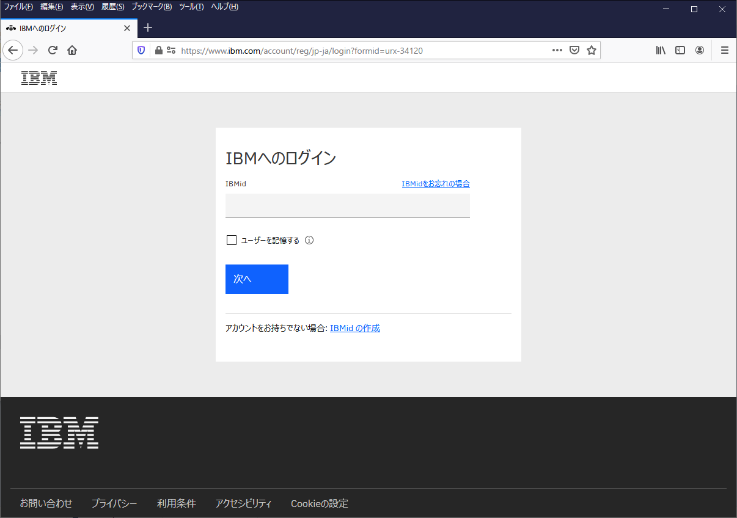Reload the current page
This screenshot has width=737, height=518.
pos(53,50)
